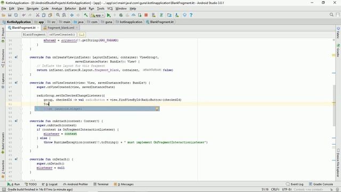Open the Gradle Console
The height and width of the screenshot is (192, 341).
coord(321,184)
